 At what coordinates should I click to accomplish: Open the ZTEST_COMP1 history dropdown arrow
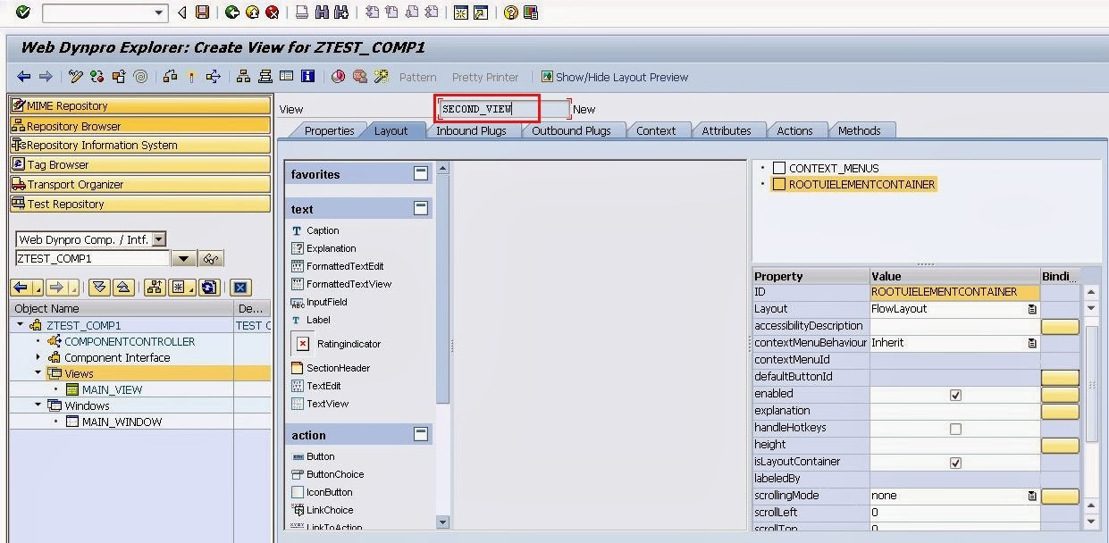[x=183, y=259]
